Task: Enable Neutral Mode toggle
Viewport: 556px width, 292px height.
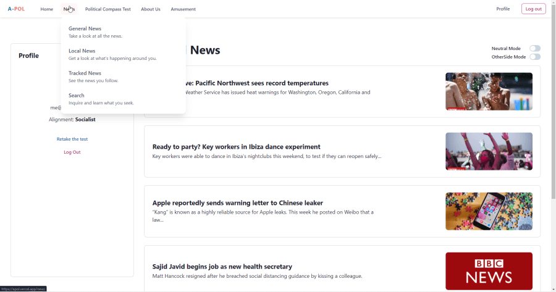Action: (x=535, y=48)
